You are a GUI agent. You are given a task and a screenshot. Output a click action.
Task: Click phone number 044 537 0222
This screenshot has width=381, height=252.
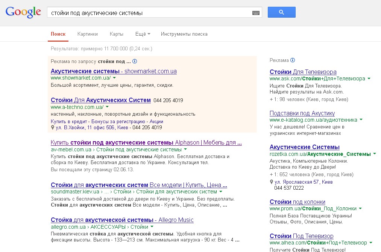289,188
